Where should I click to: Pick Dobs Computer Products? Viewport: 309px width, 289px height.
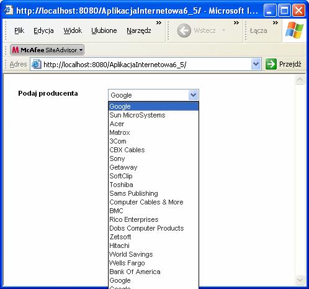pos(153,228)
